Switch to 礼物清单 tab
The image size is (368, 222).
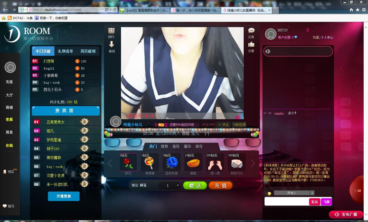coord(65,51)
